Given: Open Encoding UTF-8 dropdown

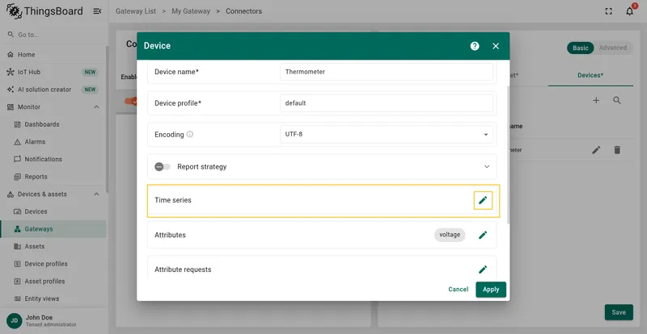Looking at the screenshot, I should pos(387,134).
